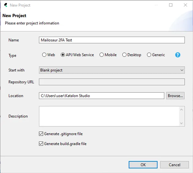This screenshot has height=173, width=193.
Task: Pick the Mobile project type
Action: tap(102, 55)
